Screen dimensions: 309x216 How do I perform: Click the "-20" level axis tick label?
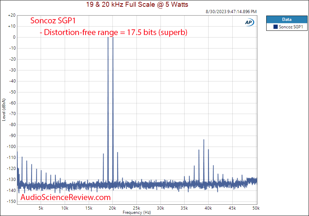(x=12, y=59)
